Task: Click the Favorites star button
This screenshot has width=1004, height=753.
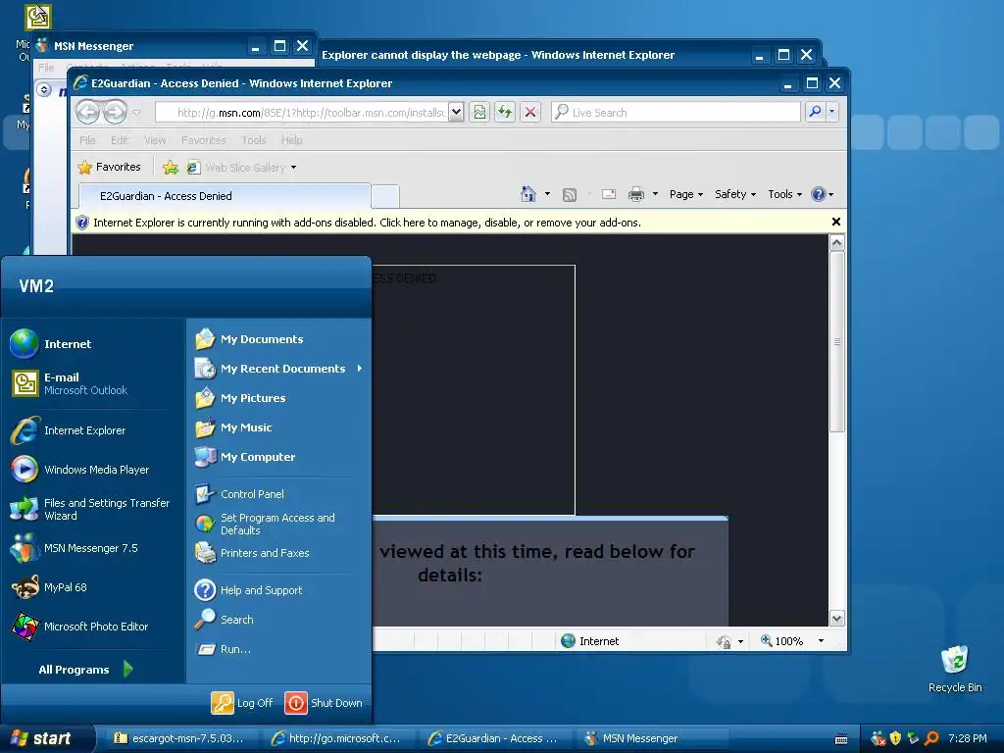Action: 110,167
